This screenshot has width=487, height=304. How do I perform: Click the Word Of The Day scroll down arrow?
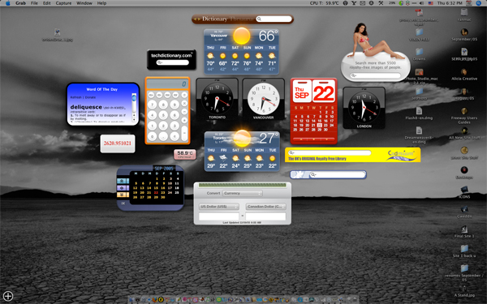[134, 119]
